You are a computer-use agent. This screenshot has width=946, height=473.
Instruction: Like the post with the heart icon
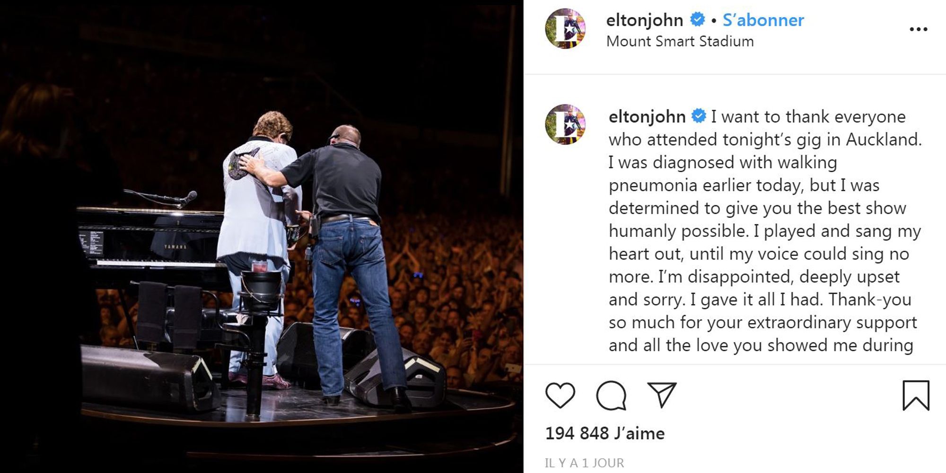pos(560,395)
